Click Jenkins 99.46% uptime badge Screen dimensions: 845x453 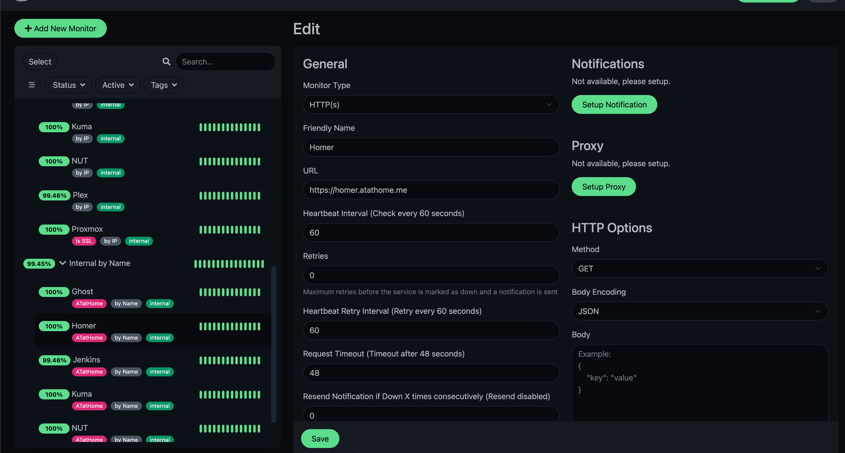tap(54, 360)
